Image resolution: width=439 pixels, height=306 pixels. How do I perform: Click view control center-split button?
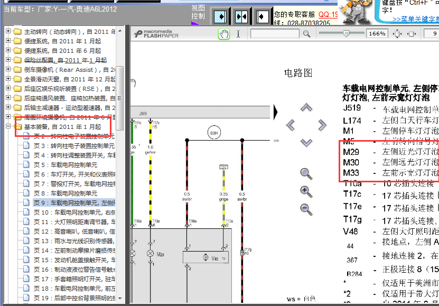[241, 17]
